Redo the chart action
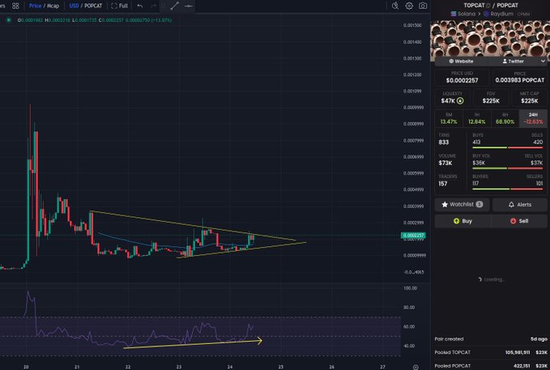This screenshot has width=550, height=370. 153,6
